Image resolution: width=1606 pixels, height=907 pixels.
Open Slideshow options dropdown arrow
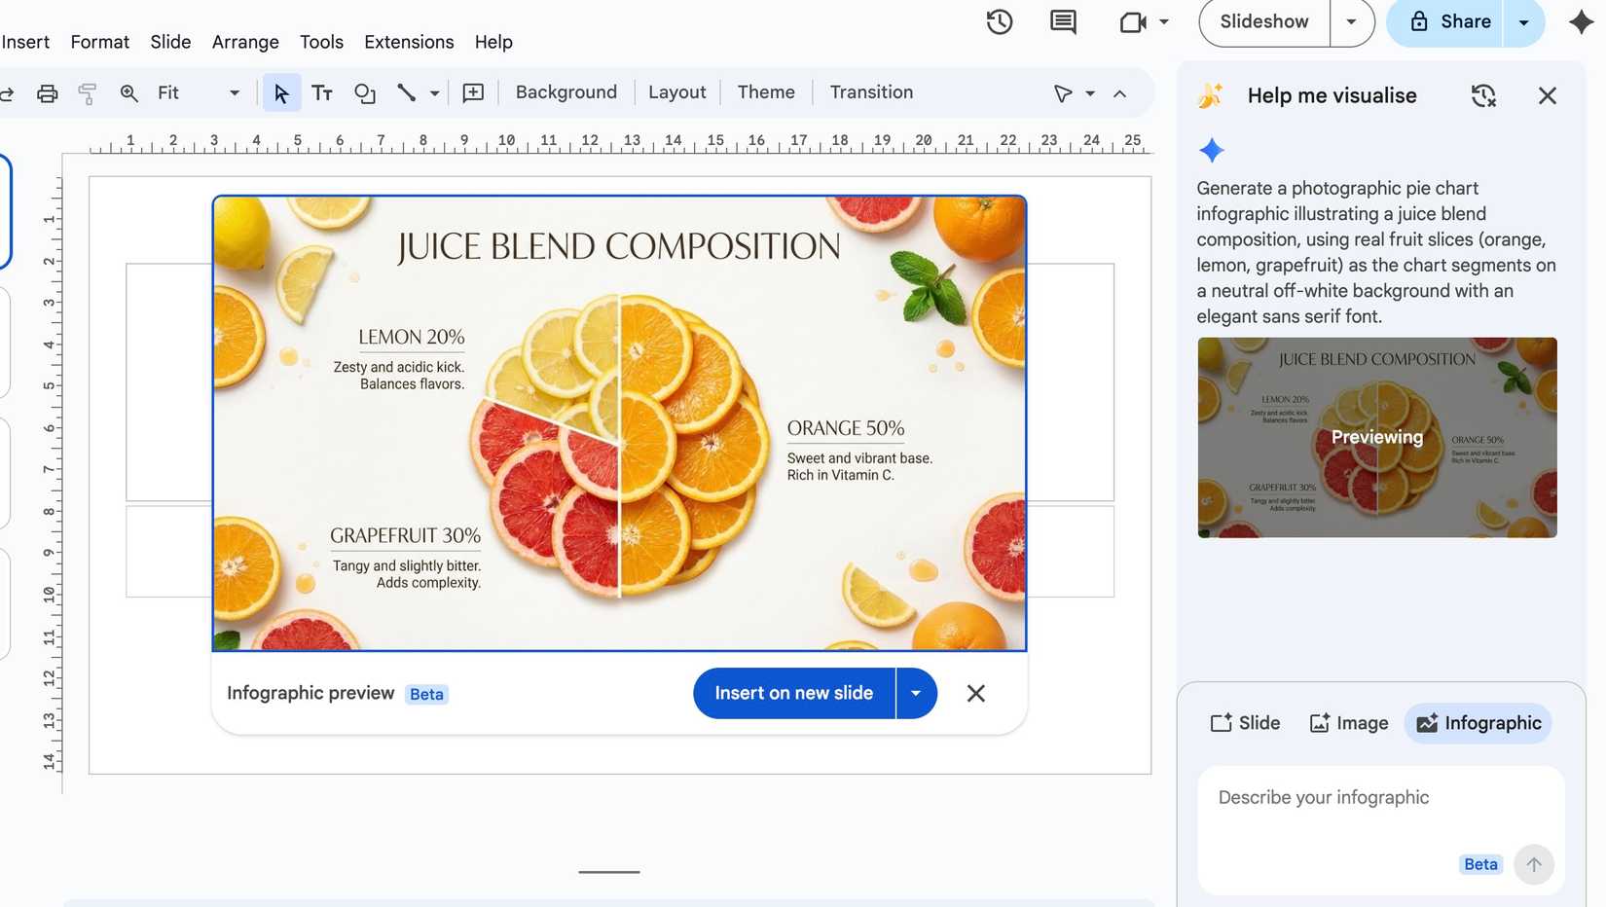[1351, 22]
